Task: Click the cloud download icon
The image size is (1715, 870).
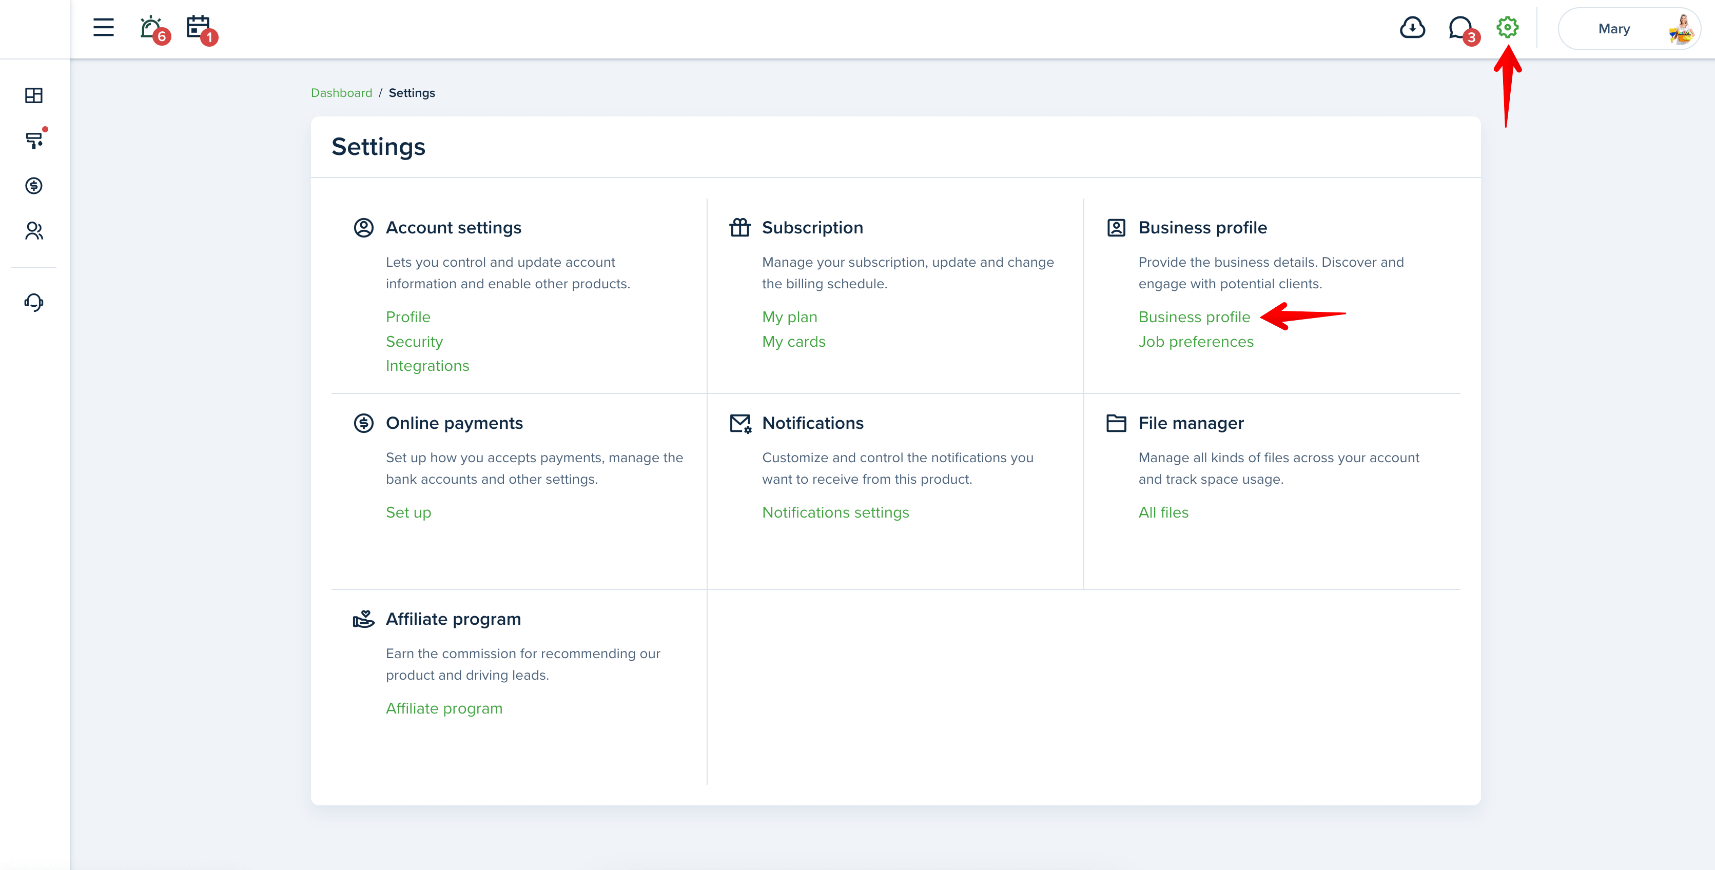Action: [x=1412, y=28]
